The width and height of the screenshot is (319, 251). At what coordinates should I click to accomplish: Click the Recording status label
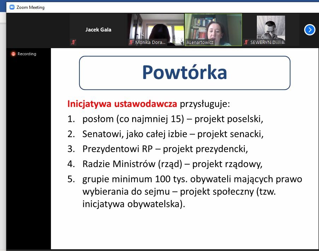click(x=27, y=54)
